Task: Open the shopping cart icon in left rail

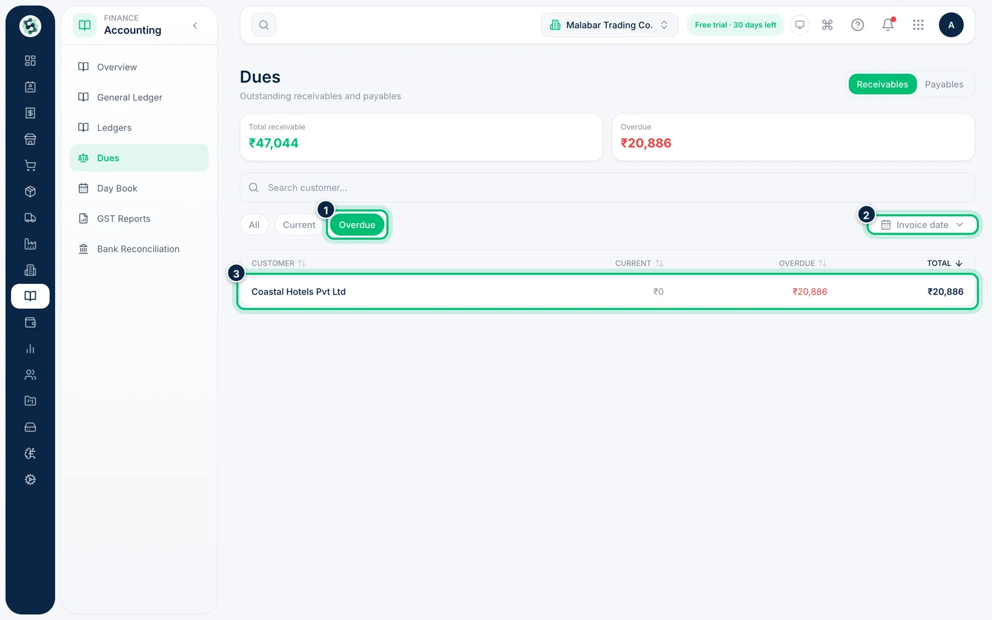Action: point(30,166)
